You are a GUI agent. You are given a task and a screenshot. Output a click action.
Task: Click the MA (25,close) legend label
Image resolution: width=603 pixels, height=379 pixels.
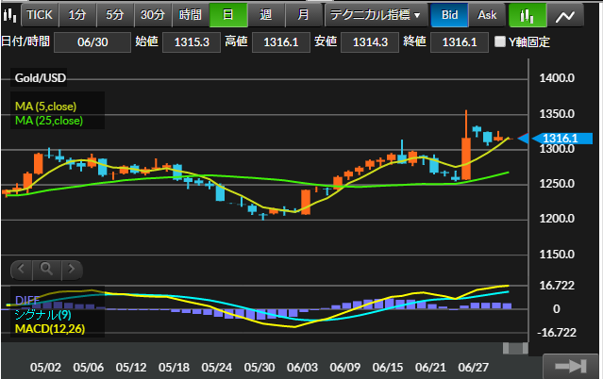coord(49,121)
